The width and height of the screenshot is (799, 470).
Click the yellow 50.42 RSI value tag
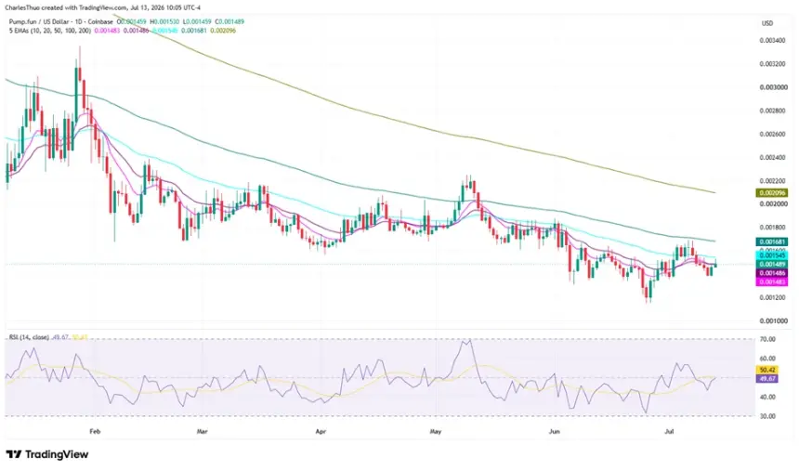[766, 371]
